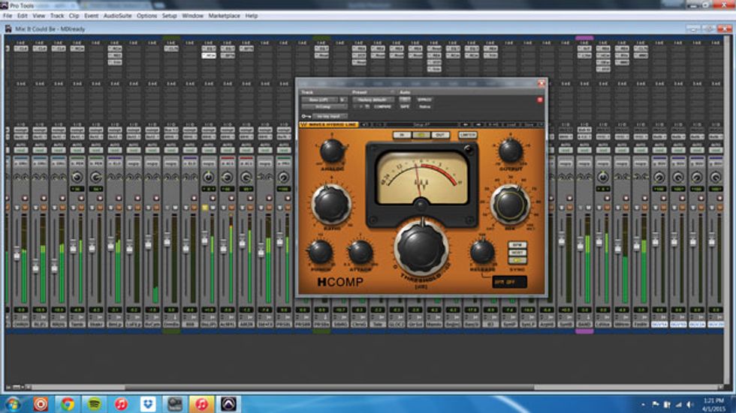Click the ANALOG knob on H-Comp
The width and height of the screenshot is (736, 413).
(332, 151)
